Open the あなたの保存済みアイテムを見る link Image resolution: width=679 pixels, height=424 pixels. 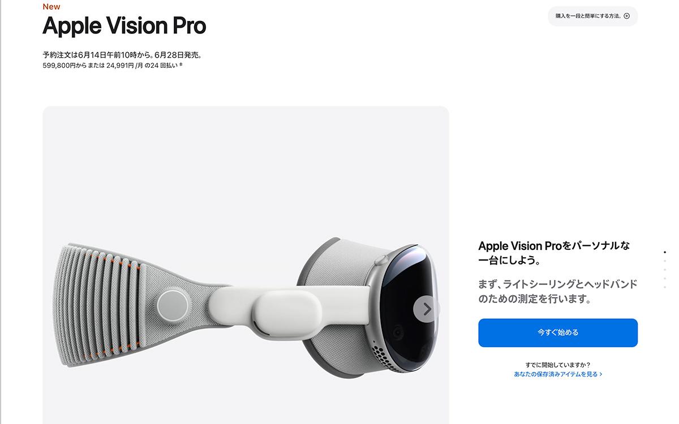pyautogui.click(x=557, y=374)
